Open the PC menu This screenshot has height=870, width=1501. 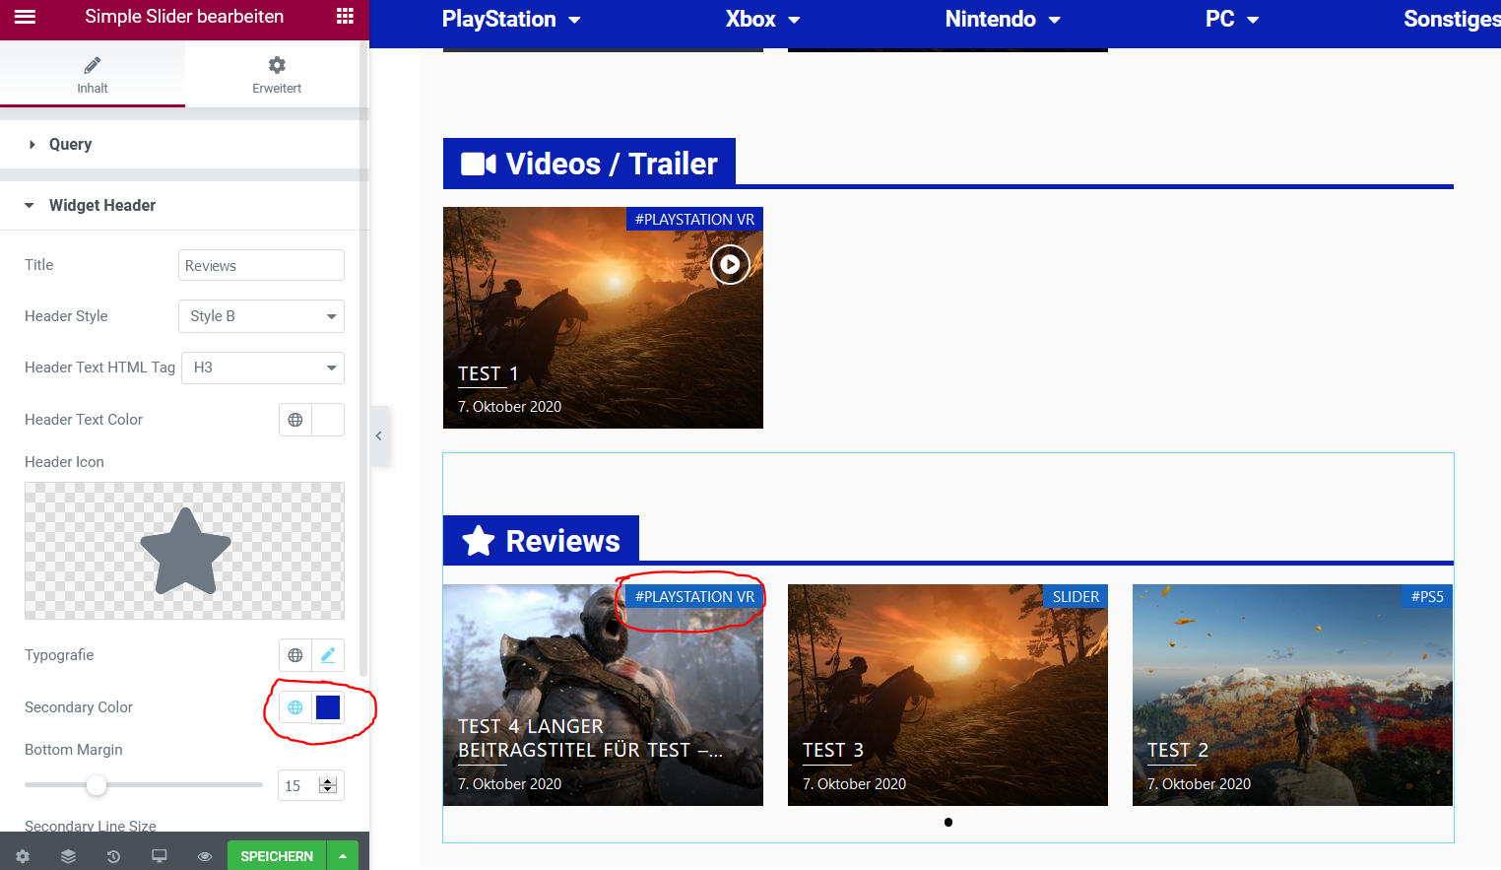1232,20
